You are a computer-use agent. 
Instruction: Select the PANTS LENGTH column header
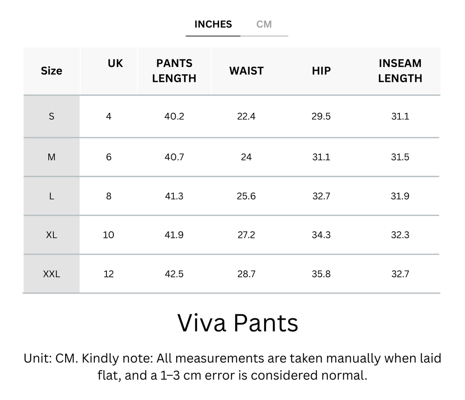coord(174,71)
